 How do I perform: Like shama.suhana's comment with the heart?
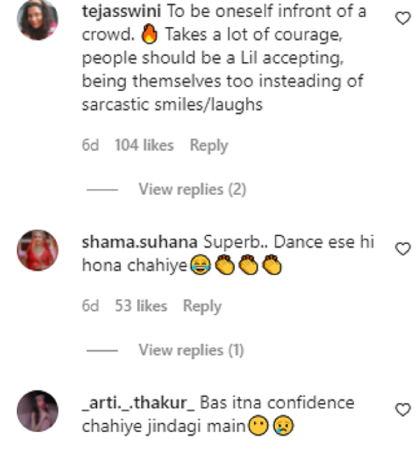[403, 249]
